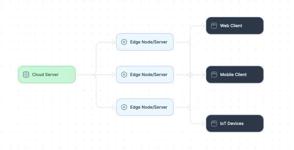Screen dimensions: 294x150
Task: Click the window icon in IoT Devices node
Action: pos(214,123)
